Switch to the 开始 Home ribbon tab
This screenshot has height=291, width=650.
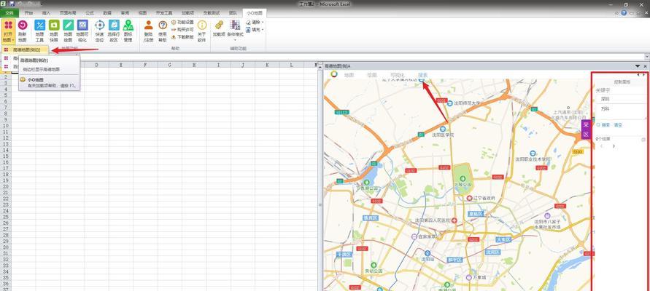28,13
